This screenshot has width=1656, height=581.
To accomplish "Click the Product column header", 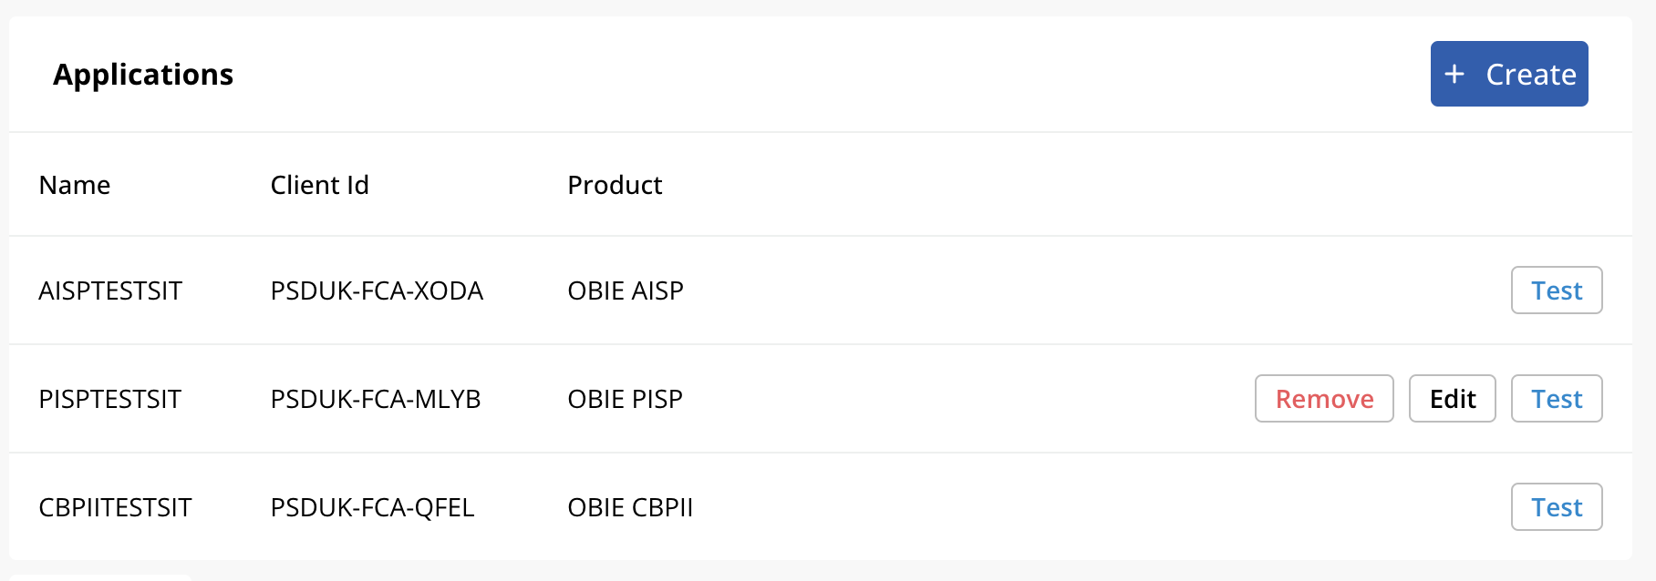I will click(615, 185).
